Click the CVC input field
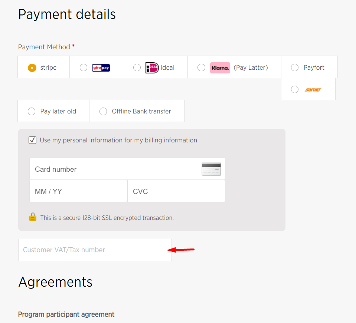 [176, 191]
